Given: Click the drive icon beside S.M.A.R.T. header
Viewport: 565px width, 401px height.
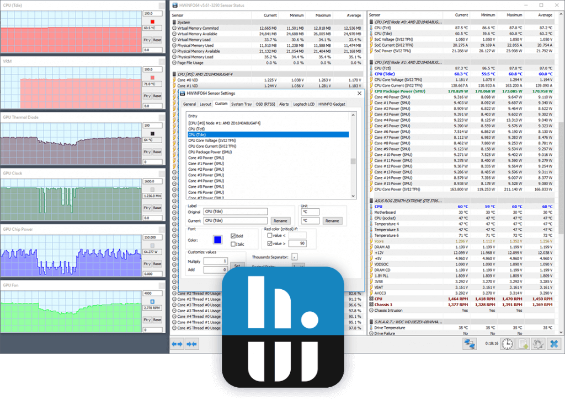Looking at the screenshot, I should 371,322.
